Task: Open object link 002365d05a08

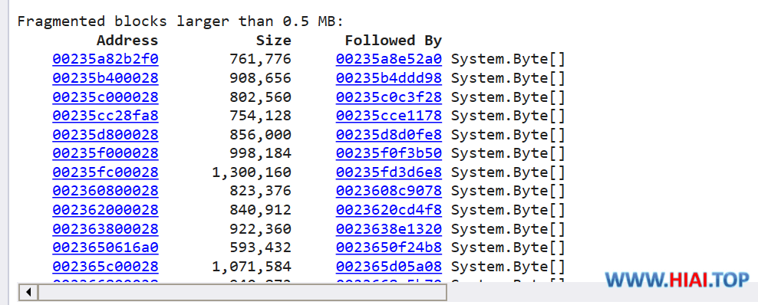Action: coord(389,267)
